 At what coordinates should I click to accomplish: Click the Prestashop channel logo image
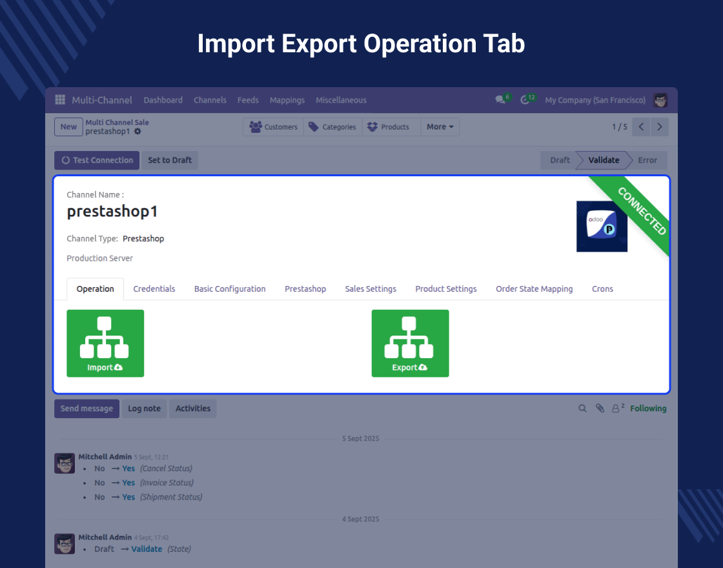point(602,227)
